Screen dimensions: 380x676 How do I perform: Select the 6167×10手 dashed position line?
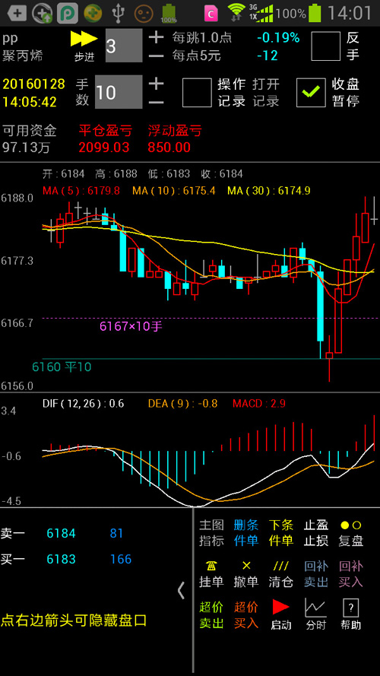pyautogui.click(x=211, y=319)
